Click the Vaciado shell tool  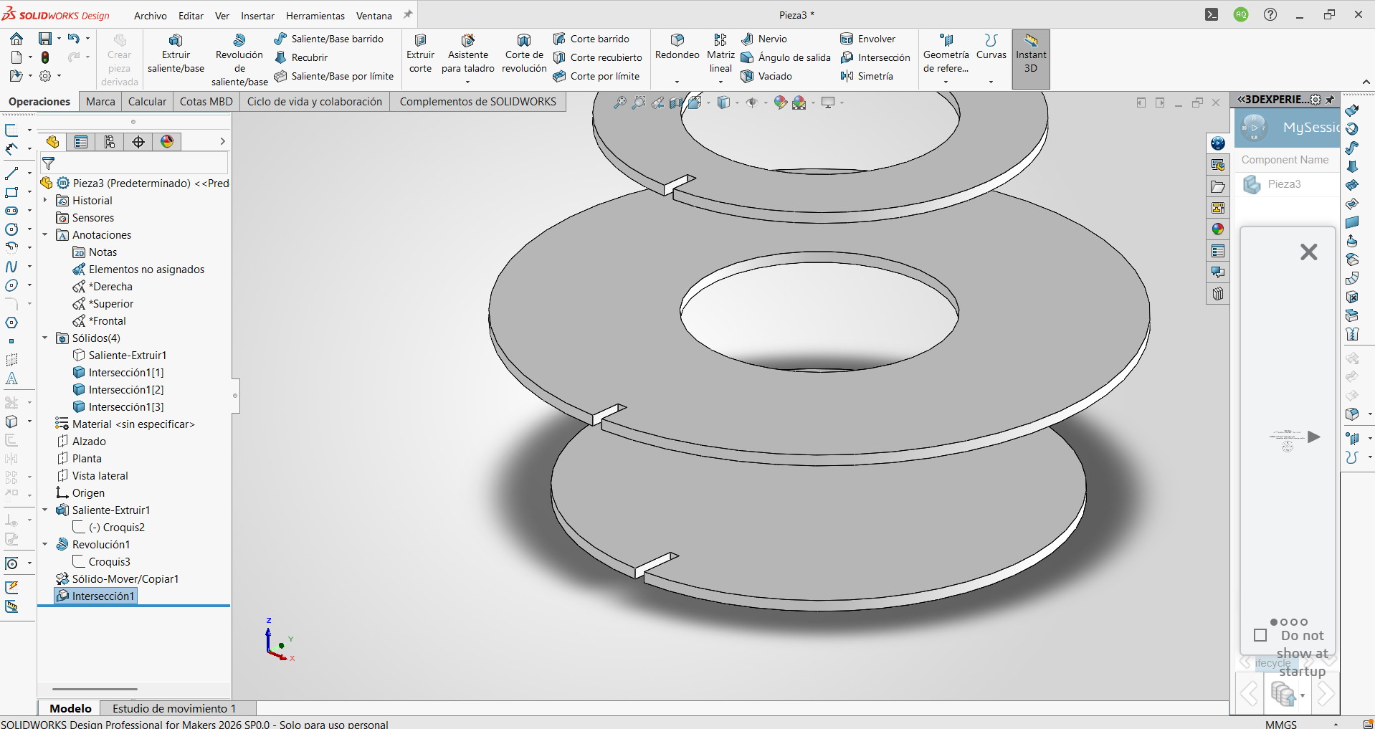(766, 76)
